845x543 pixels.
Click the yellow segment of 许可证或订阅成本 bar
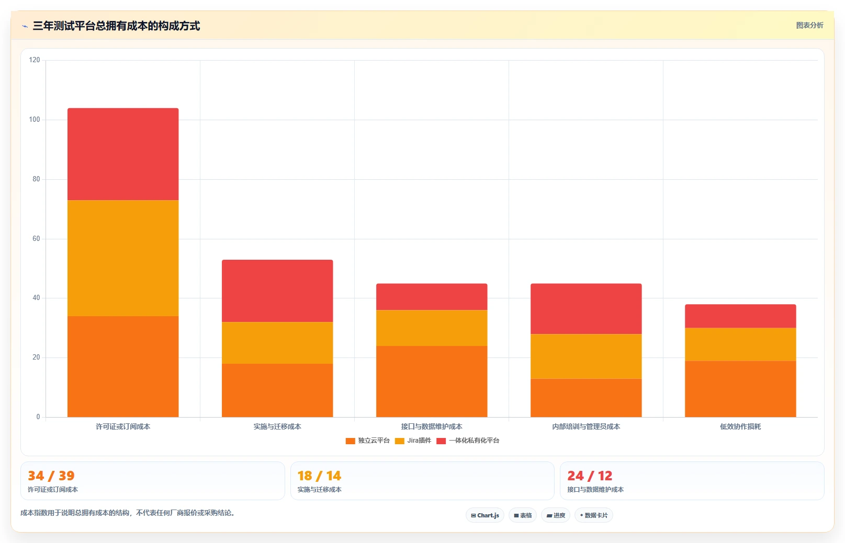[123, 258]
